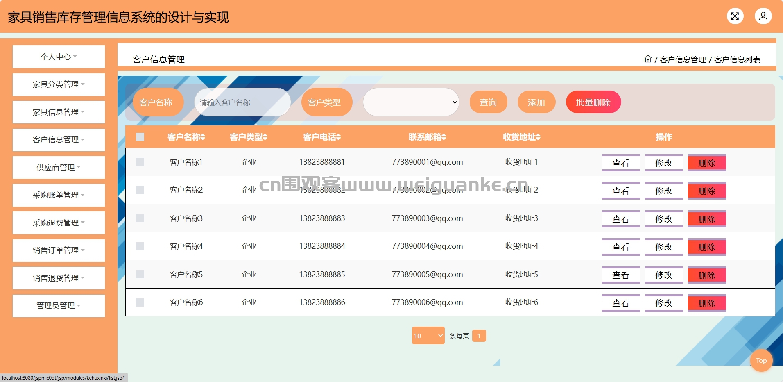The image size is (783, 382).
Task: Edit 客户名称1 with 修改
Action: click(664, 163)
